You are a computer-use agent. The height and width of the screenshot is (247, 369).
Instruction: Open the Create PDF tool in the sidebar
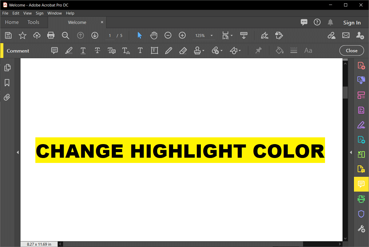(x=361, y=65)
